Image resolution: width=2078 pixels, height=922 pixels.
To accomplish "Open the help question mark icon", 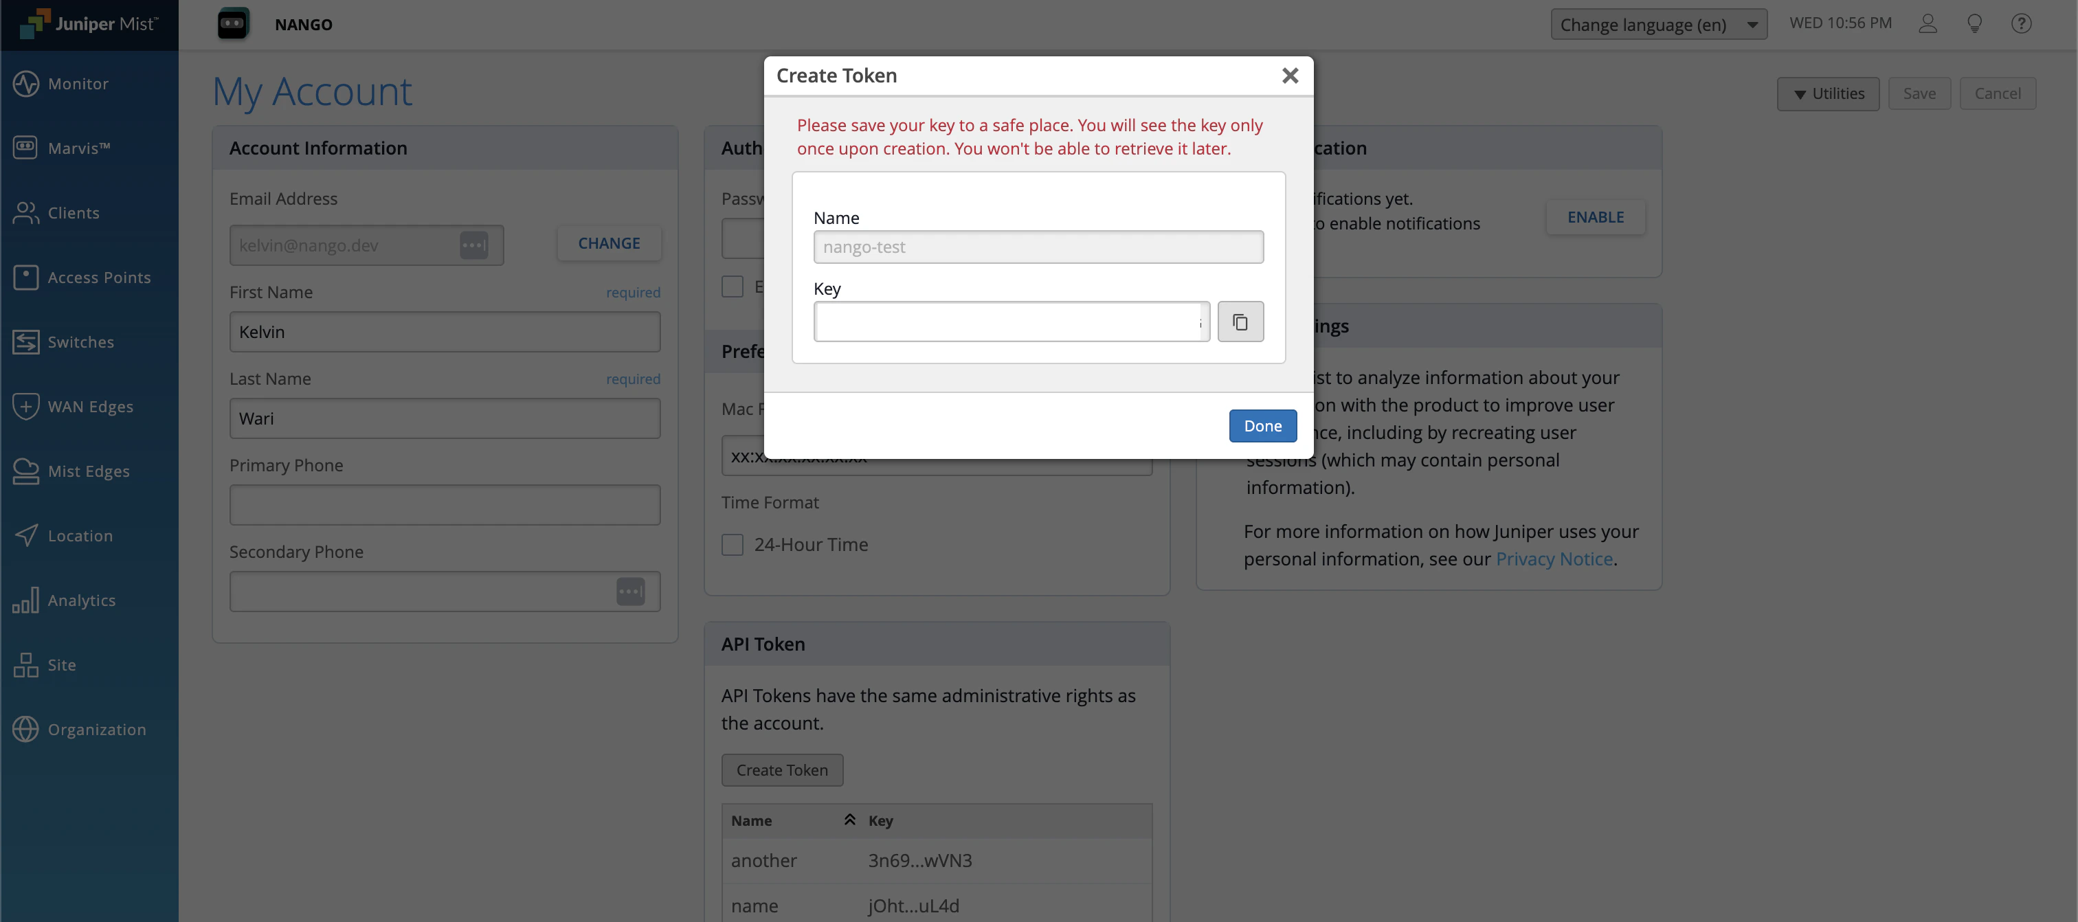I will click(x=2021, y=23).
